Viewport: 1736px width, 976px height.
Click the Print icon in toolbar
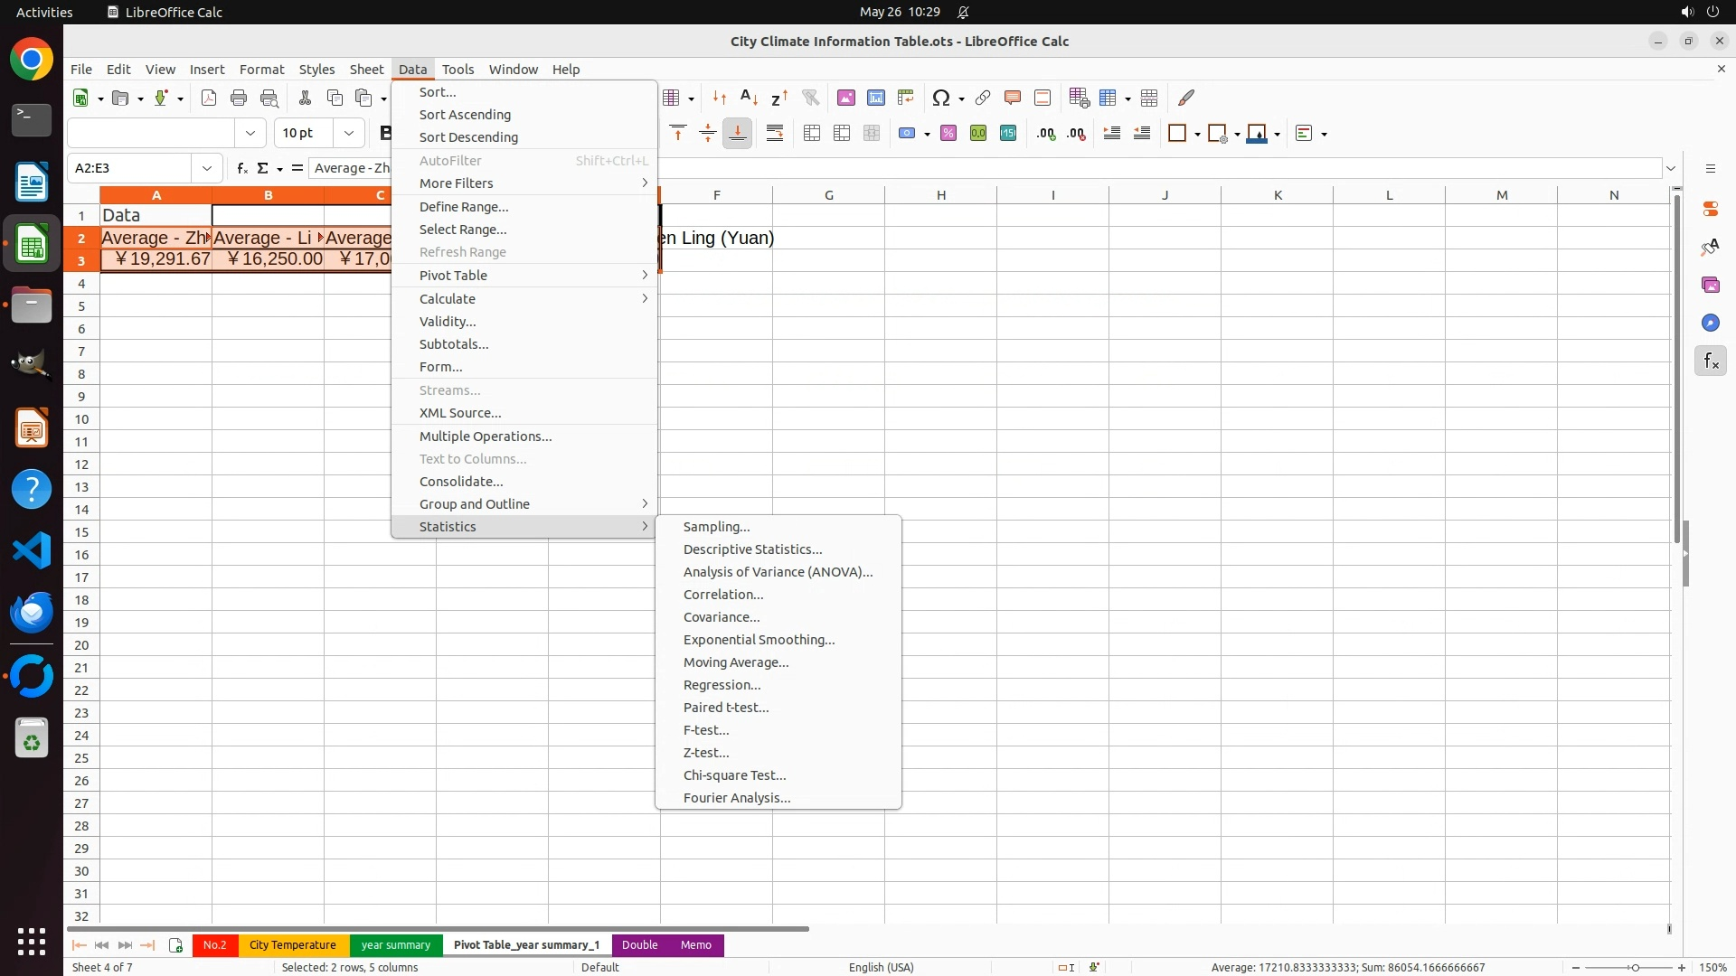pos(239,98)
